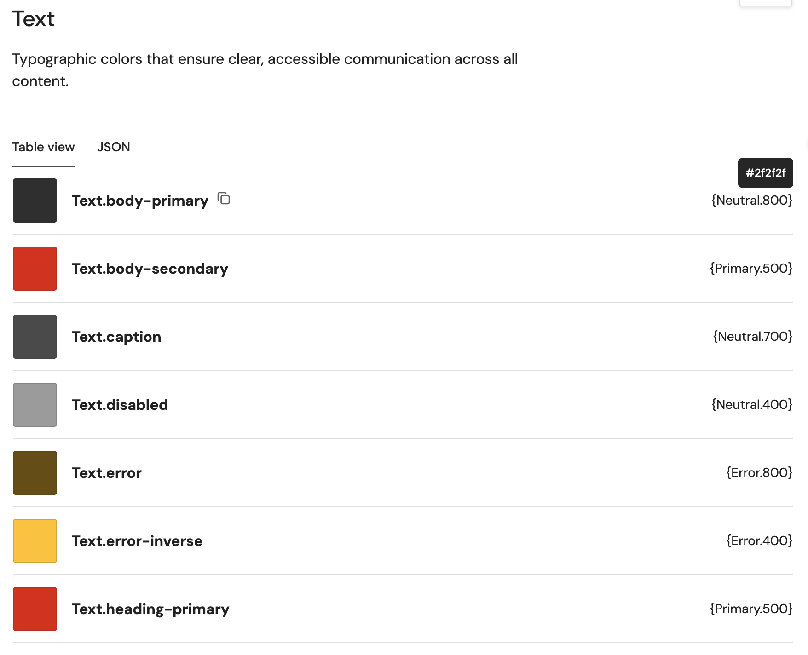Click the olive Text.error color swatch
Screen dimensions: 808x655
click(35, 472)
